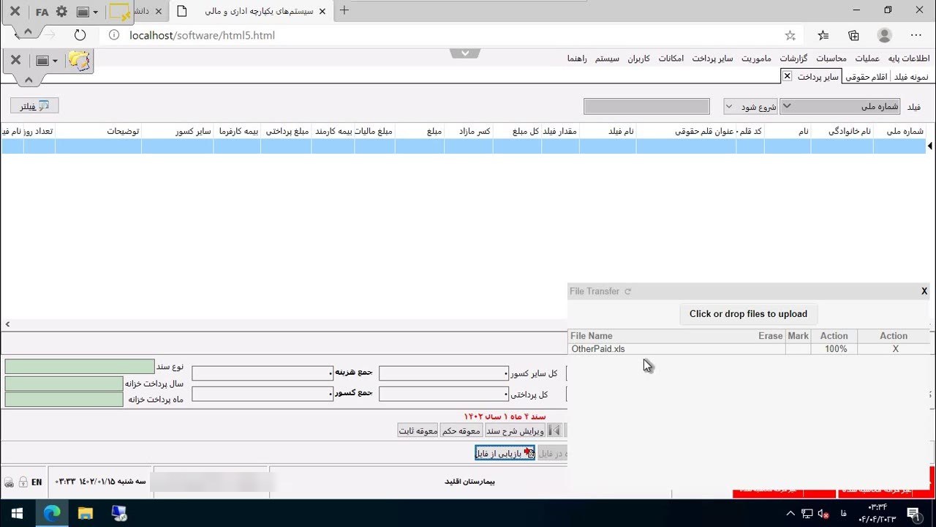This screenshot has width=936, height=527.
Task: Open the اطلاعات پایه menu
Action: pos(909,59)
